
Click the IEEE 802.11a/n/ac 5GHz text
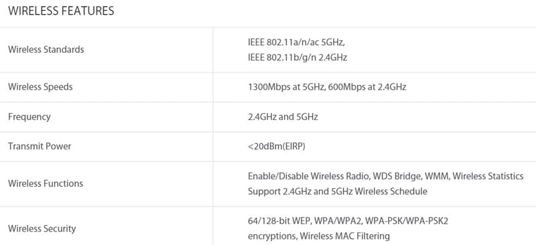click(x=296, y=42)
